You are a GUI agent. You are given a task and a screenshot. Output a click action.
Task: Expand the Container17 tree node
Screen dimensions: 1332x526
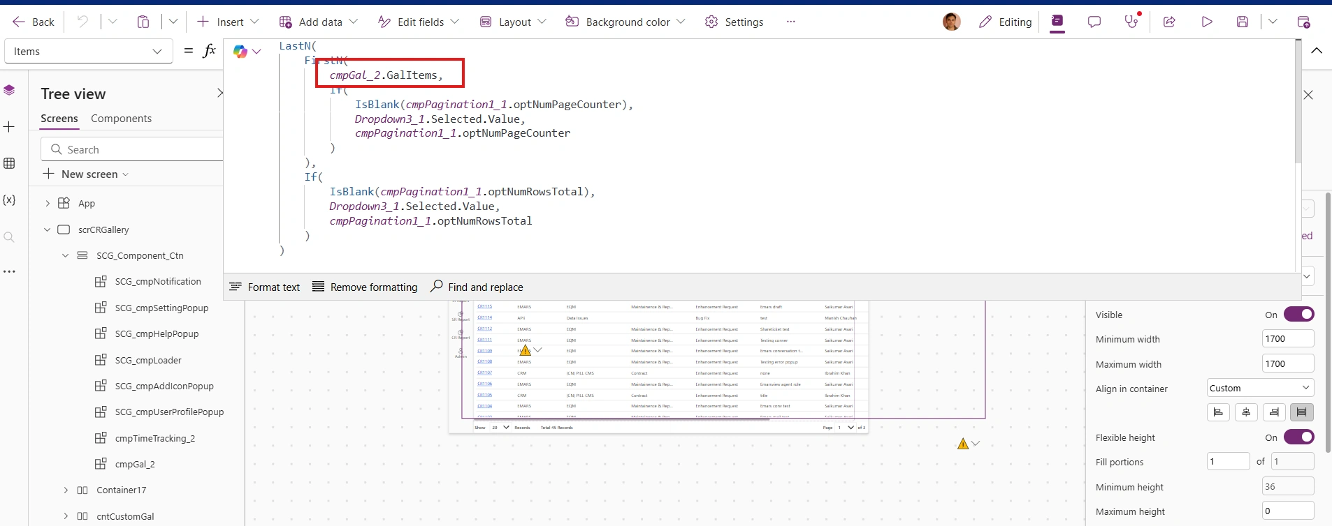point(66,490)
